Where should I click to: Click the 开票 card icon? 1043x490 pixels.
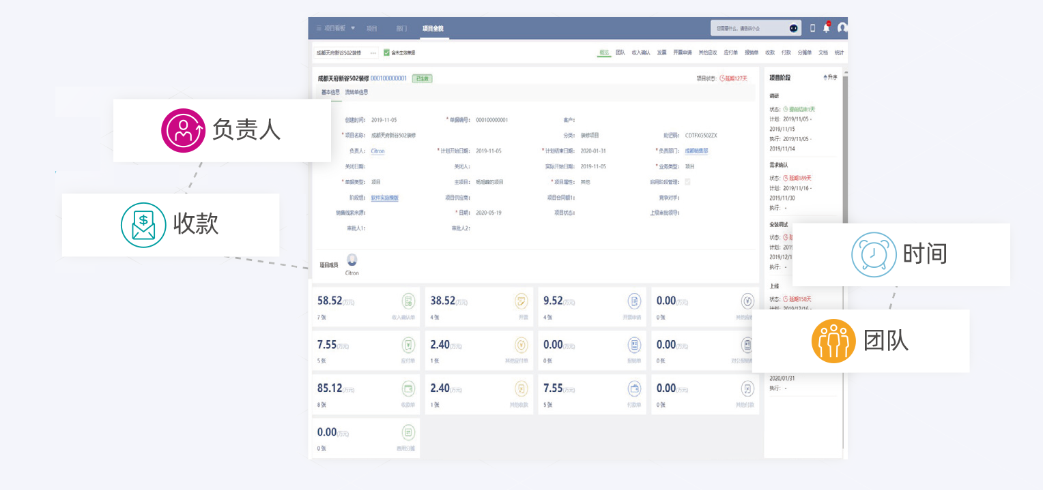521,301
